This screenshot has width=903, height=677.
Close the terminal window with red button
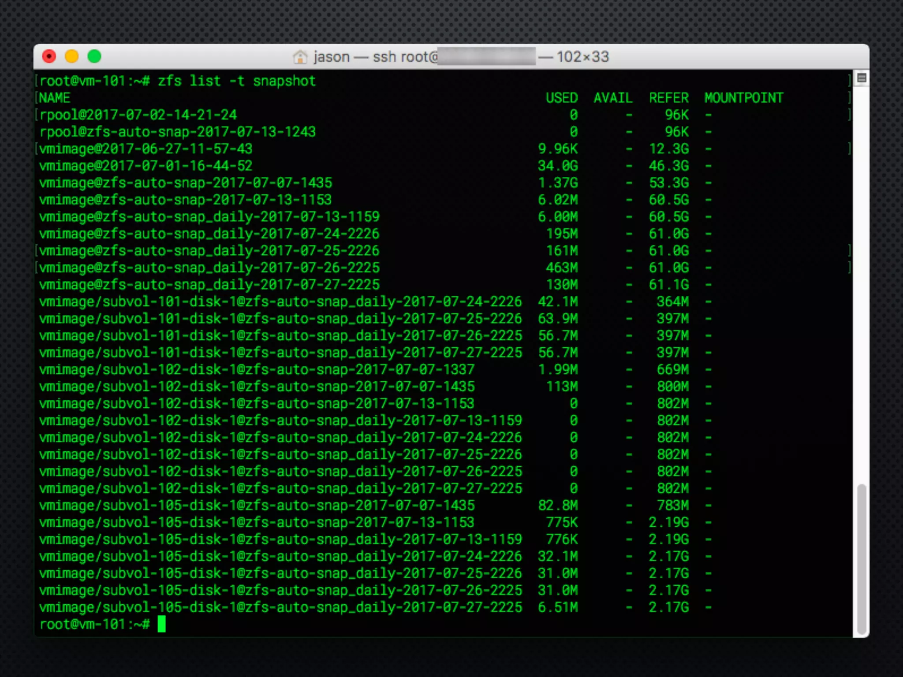click(x=49, y=56)
